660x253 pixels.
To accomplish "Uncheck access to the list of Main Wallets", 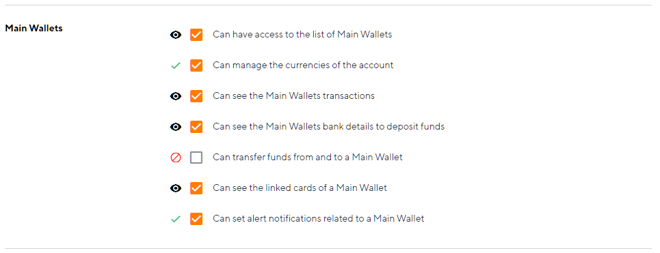I will pos(196,35).
